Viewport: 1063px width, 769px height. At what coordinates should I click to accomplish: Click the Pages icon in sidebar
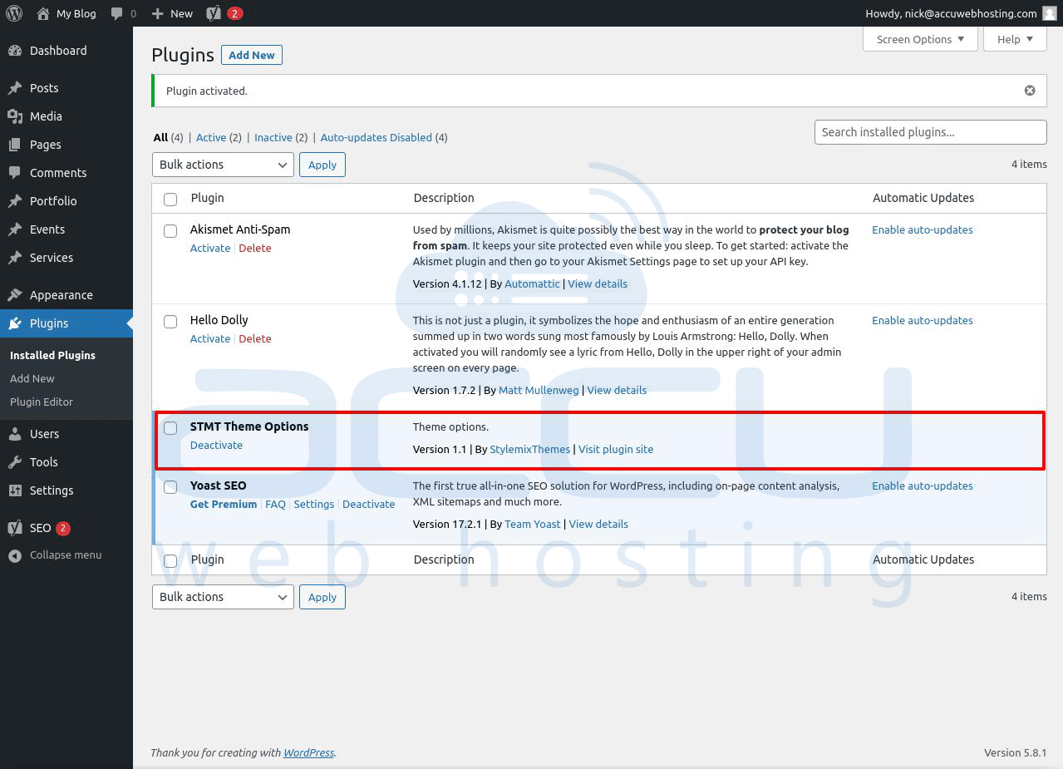[x=15, y=145]
